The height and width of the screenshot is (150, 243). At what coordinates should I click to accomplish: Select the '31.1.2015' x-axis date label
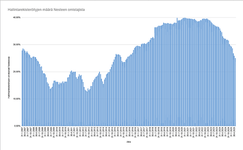point(115,132)
